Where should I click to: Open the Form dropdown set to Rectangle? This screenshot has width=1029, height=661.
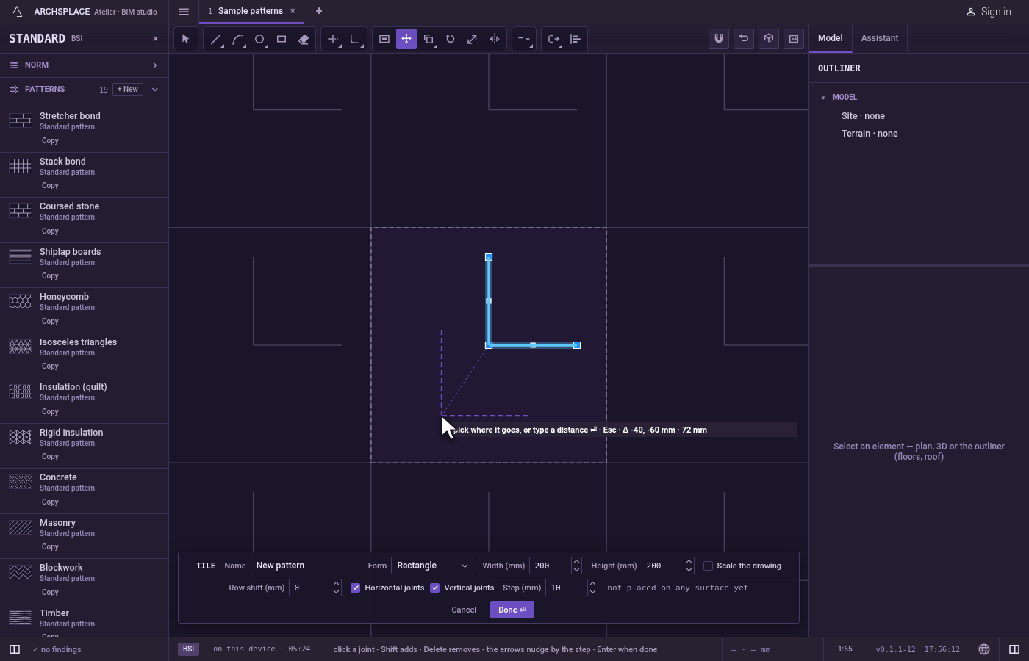pos(432,566)
